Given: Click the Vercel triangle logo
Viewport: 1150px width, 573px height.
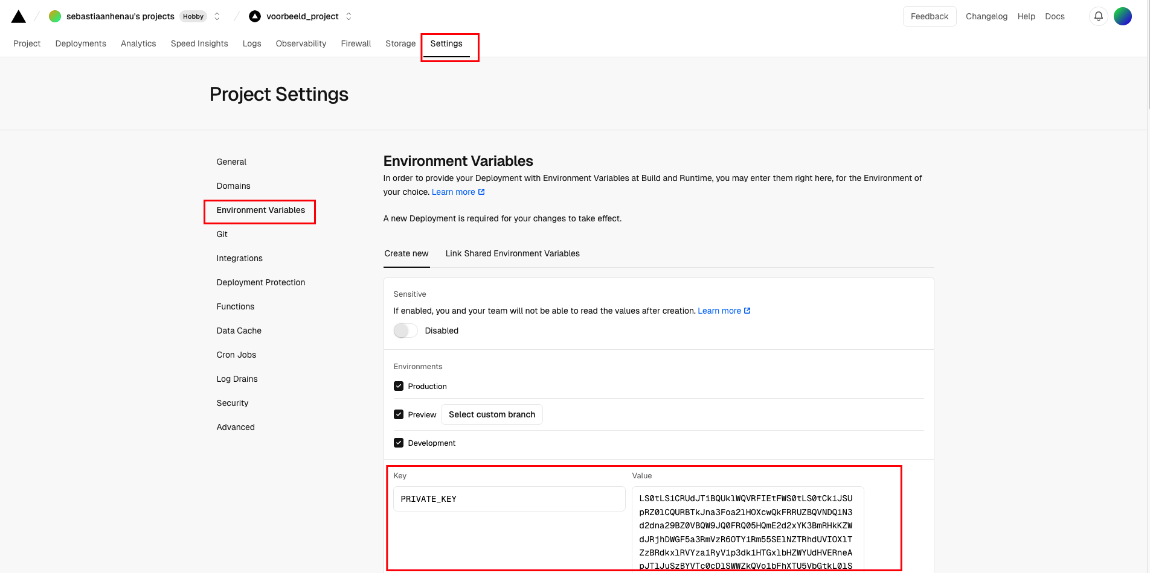Looking at the screenshot, I should 19,16.
